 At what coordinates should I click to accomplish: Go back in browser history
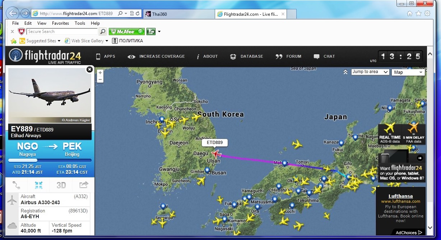13,13
